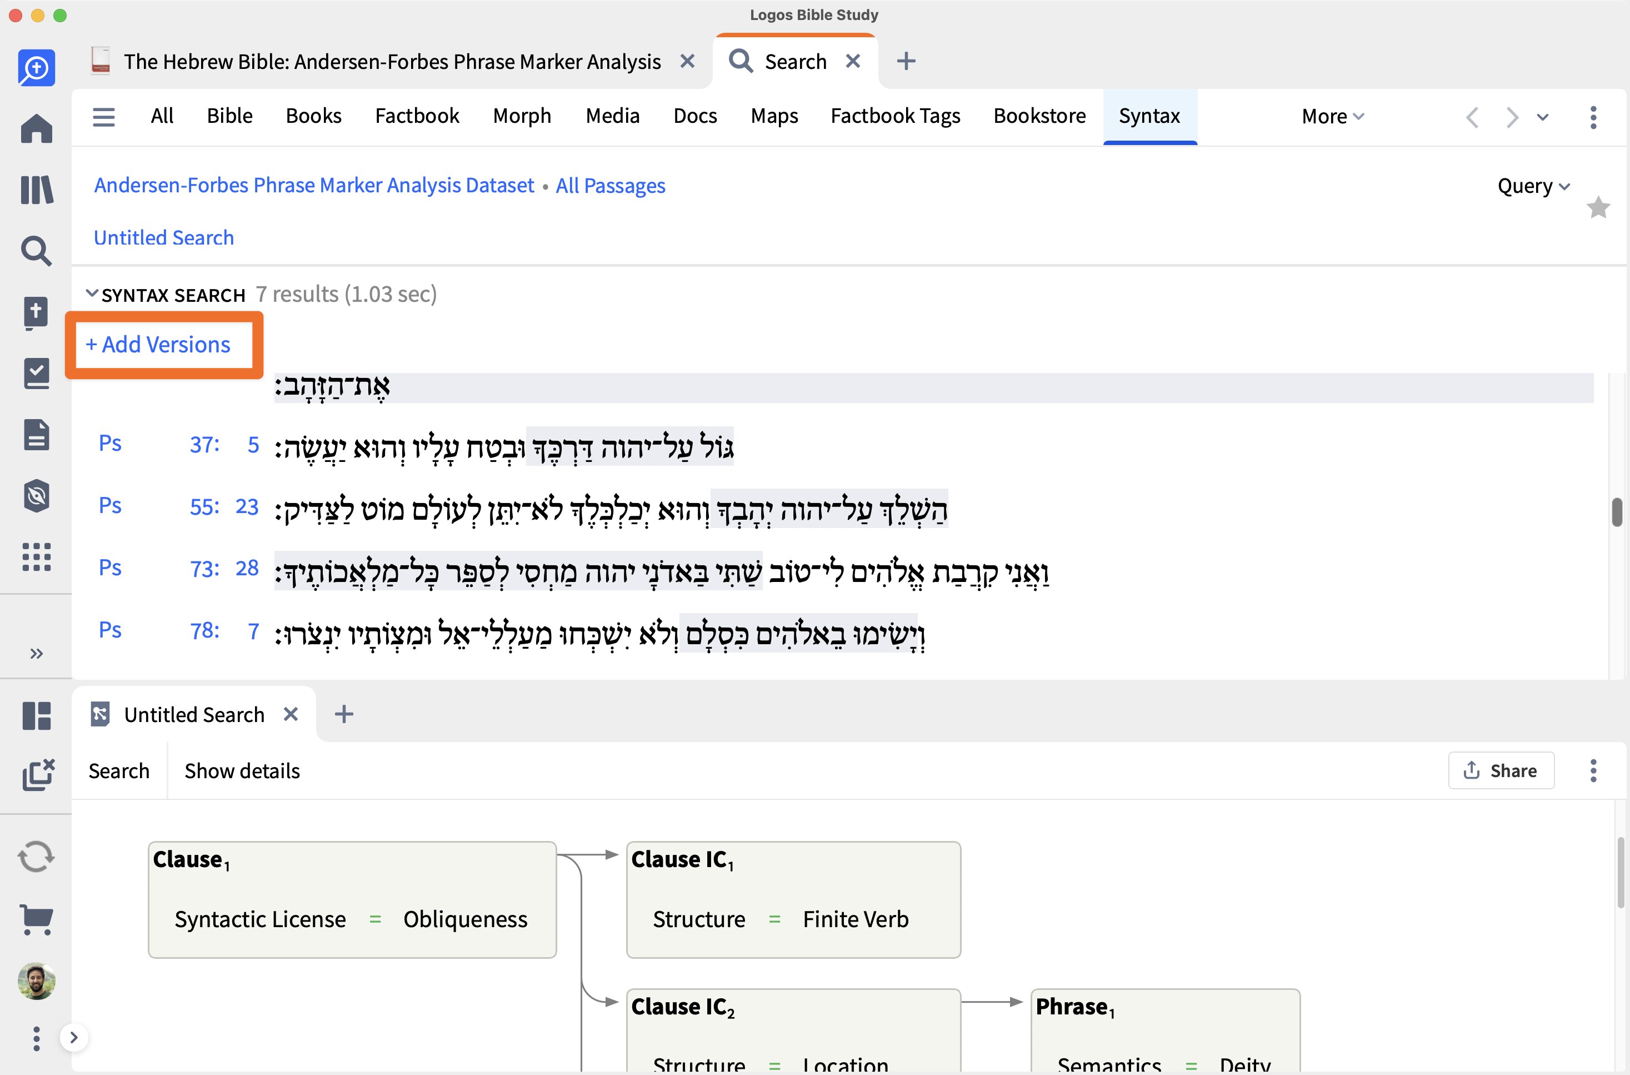The image size is (1630, 1075).
Task: Open the More search types dropdown
Action: click(1332, 117)
